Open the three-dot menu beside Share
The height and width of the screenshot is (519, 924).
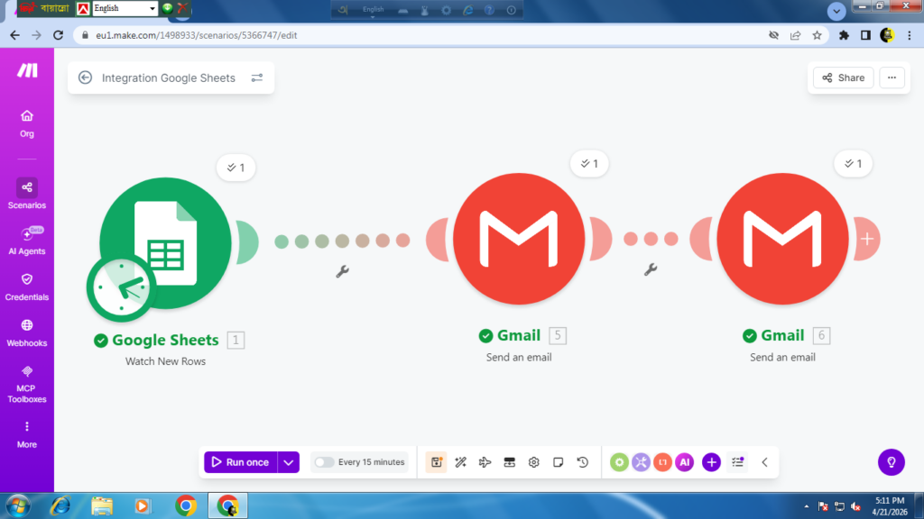[x=892, y=77]
